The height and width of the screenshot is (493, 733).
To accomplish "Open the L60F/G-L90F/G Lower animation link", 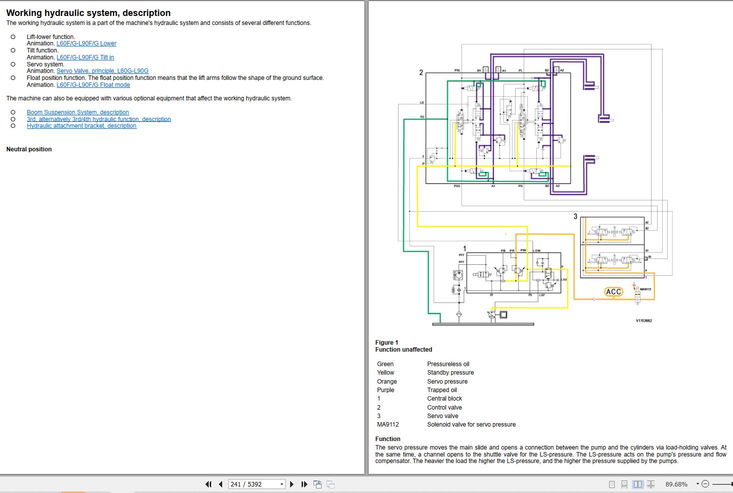I will coord(86,43).
